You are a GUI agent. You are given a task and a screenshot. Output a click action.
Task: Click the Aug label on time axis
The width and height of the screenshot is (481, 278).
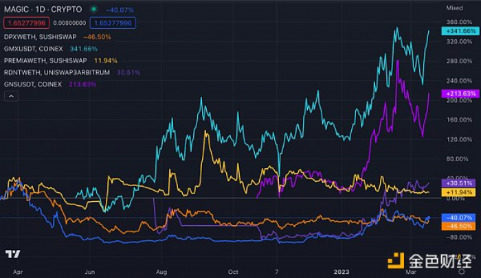click(161, 272)
